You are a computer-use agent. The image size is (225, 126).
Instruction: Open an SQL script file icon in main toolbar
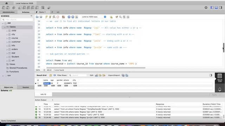[x=8, y=8]
